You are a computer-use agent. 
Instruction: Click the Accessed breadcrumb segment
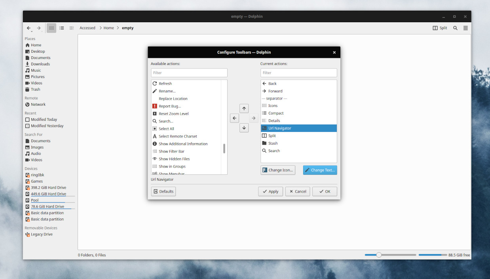pos(87,28)
